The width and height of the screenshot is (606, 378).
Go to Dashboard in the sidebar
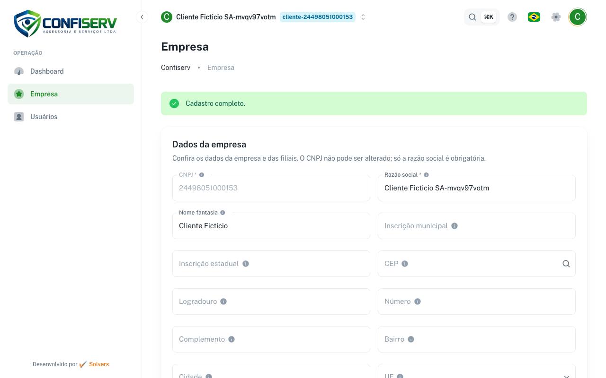pos(71,71)
